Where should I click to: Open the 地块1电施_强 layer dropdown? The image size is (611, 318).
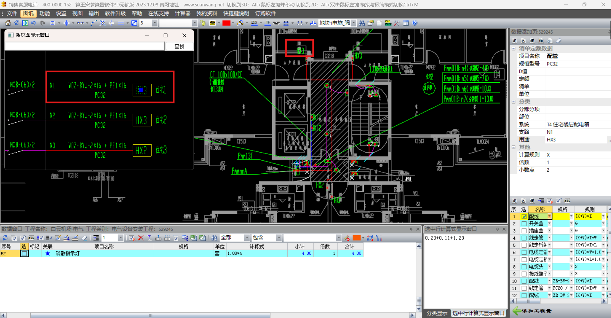point(354,23)
